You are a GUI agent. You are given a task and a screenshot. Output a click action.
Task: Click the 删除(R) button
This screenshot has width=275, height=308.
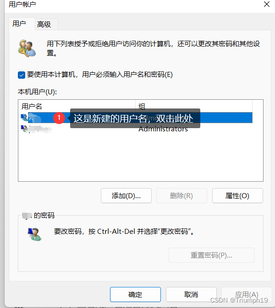coord(181,195)
